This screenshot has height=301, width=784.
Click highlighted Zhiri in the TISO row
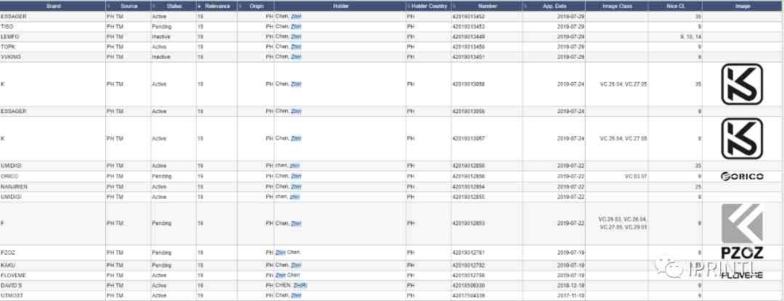295,26
